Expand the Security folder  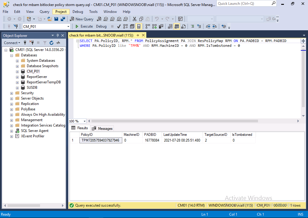pyautogui.click(x=11, y=93)
